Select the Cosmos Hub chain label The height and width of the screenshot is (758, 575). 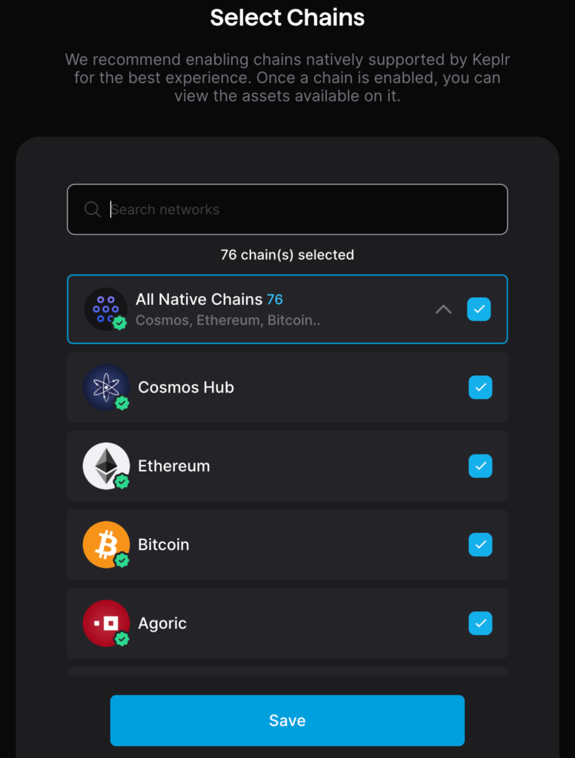pos(186,387)
